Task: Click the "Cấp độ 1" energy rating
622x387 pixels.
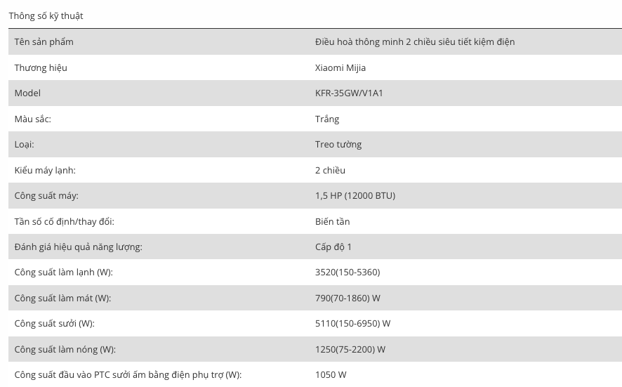Action: coord(333,247)
